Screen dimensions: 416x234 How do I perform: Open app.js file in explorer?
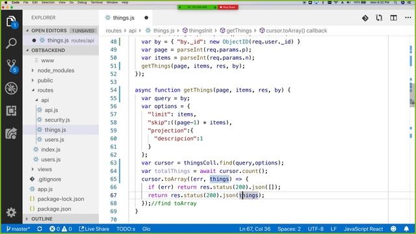tap(45, 189)
